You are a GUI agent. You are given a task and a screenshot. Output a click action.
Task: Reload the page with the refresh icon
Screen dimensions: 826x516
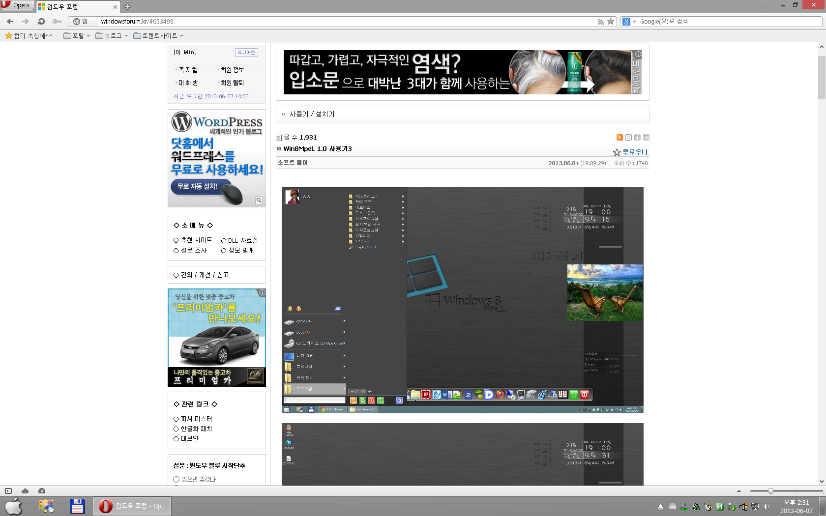point(41,21)
